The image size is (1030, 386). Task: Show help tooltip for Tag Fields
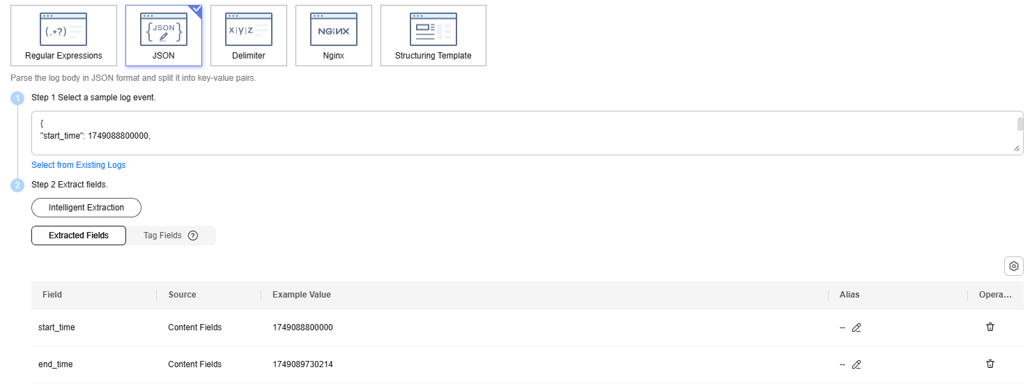pyautogui.click(x=193, y=236)
